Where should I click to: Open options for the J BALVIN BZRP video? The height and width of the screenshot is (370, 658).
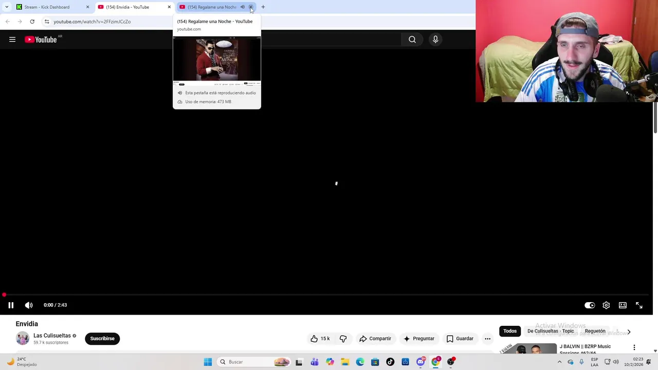click(x=634, y=348)
